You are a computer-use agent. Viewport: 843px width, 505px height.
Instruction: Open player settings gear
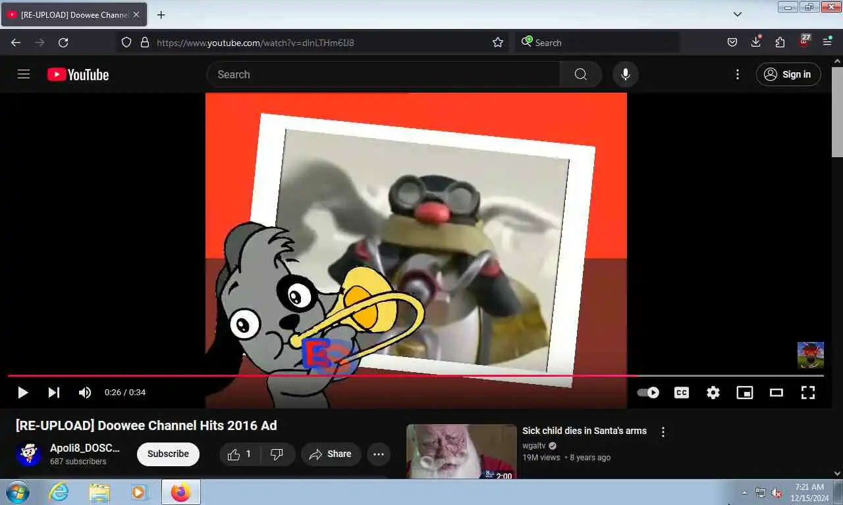[713, 393]
